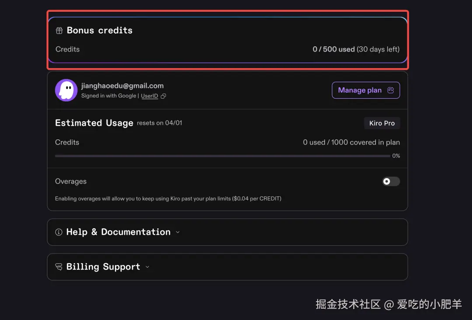472x320 pixels.
Task: Click '0 used / 1000 covered in plan' text
Action: click(351, 142)
